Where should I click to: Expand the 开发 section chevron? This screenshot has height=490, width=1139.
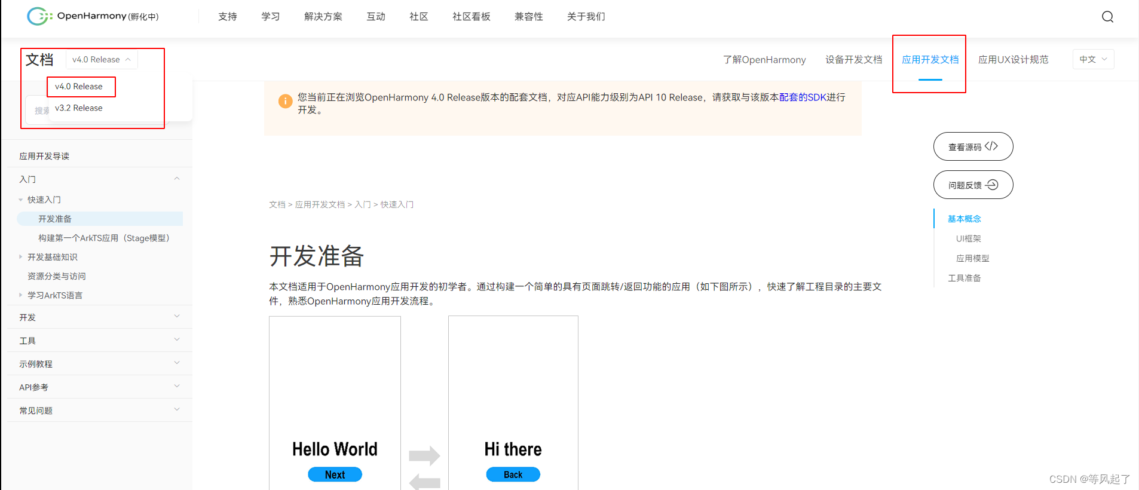point(177,316)
